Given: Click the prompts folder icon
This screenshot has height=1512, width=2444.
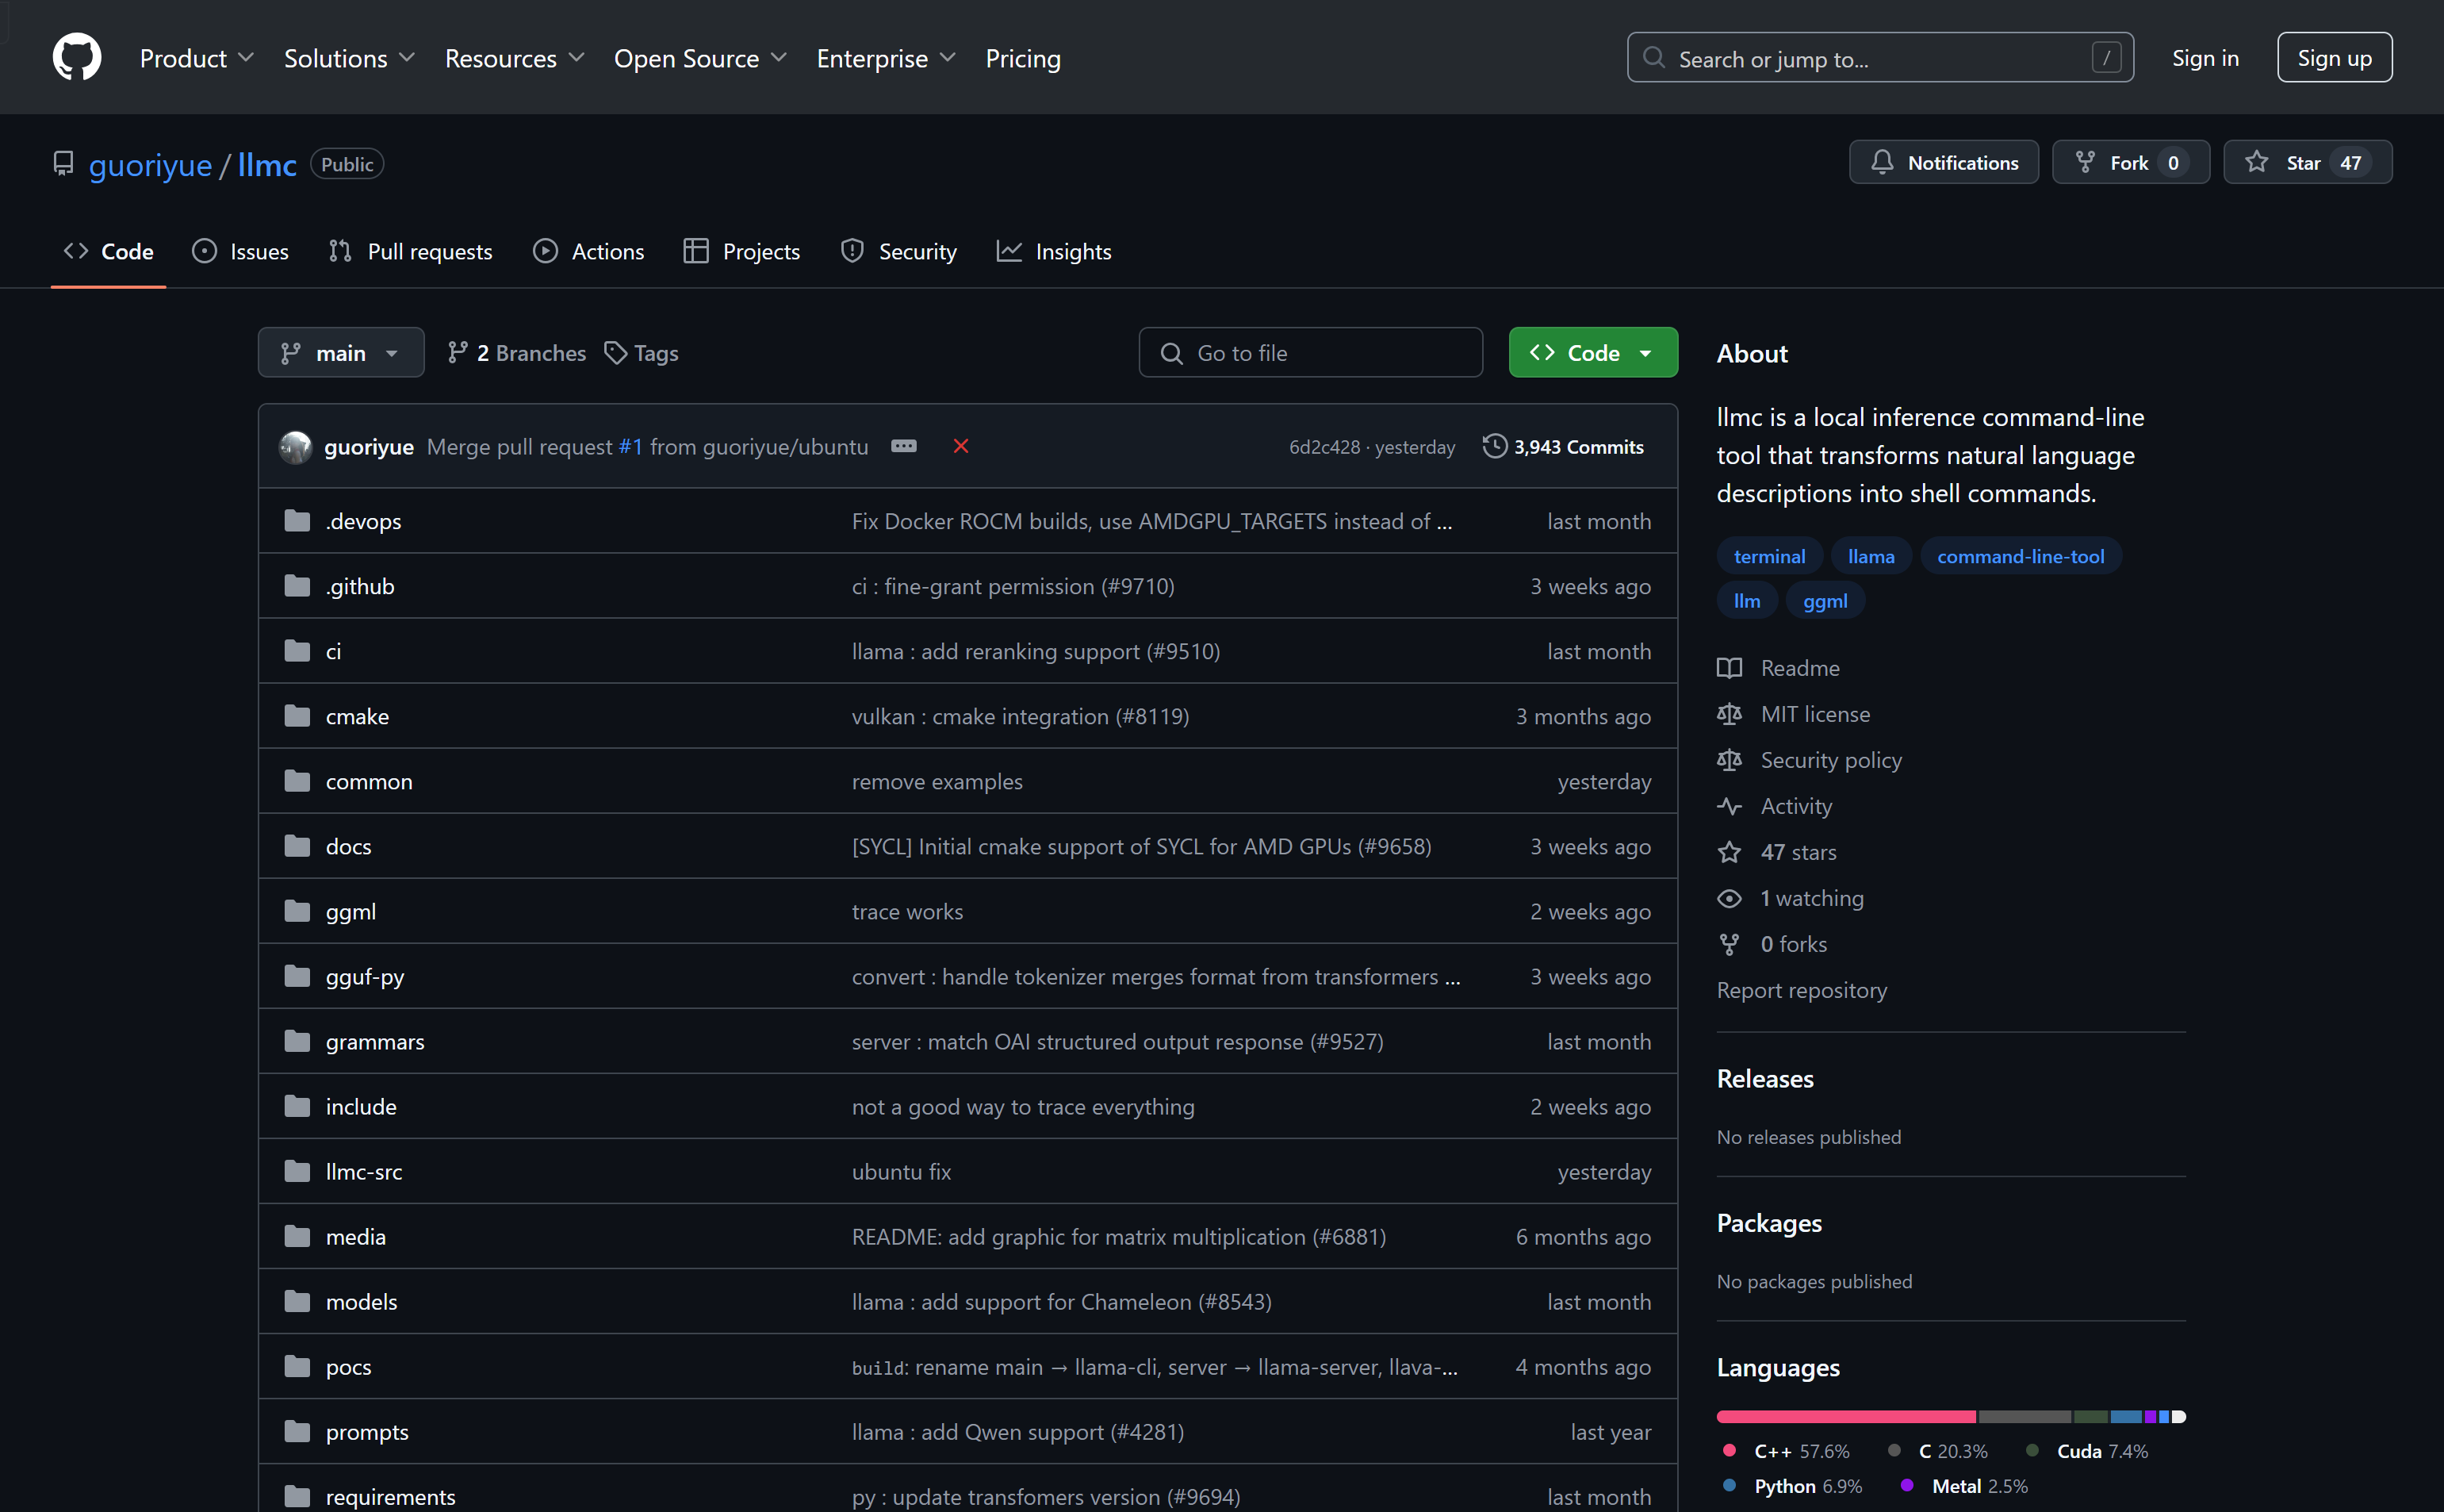Looking at the screenshot, I should click(x=297, y=1430).
